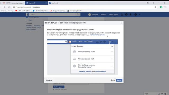Open the notifications bell icon
The image size is (169, 95).
coord(130,15)
